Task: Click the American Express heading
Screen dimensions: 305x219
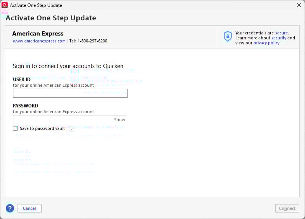Action: pyautogui.click(x=38, y=34)
